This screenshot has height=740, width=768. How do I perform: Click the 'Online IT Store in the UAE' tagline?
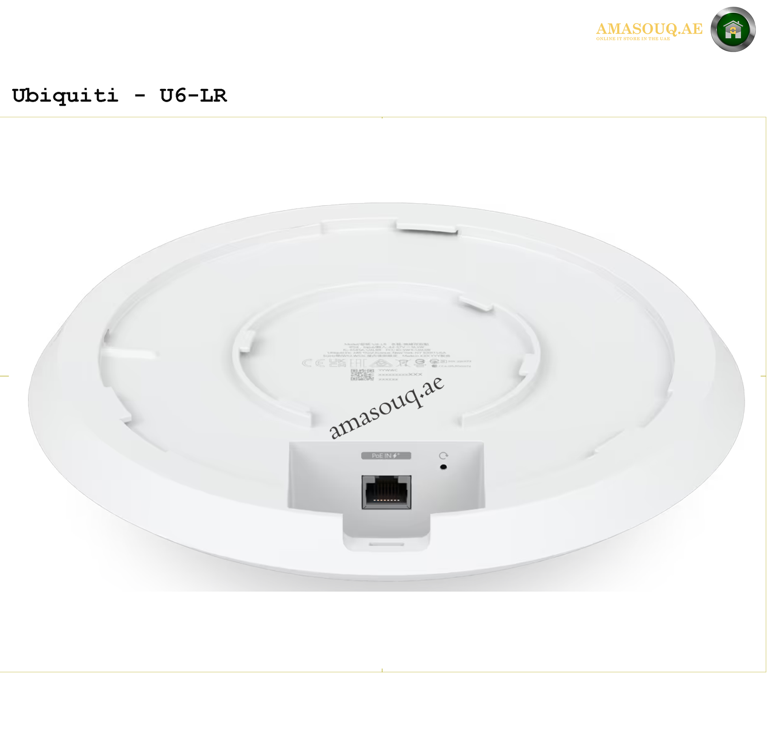point(633,39)
